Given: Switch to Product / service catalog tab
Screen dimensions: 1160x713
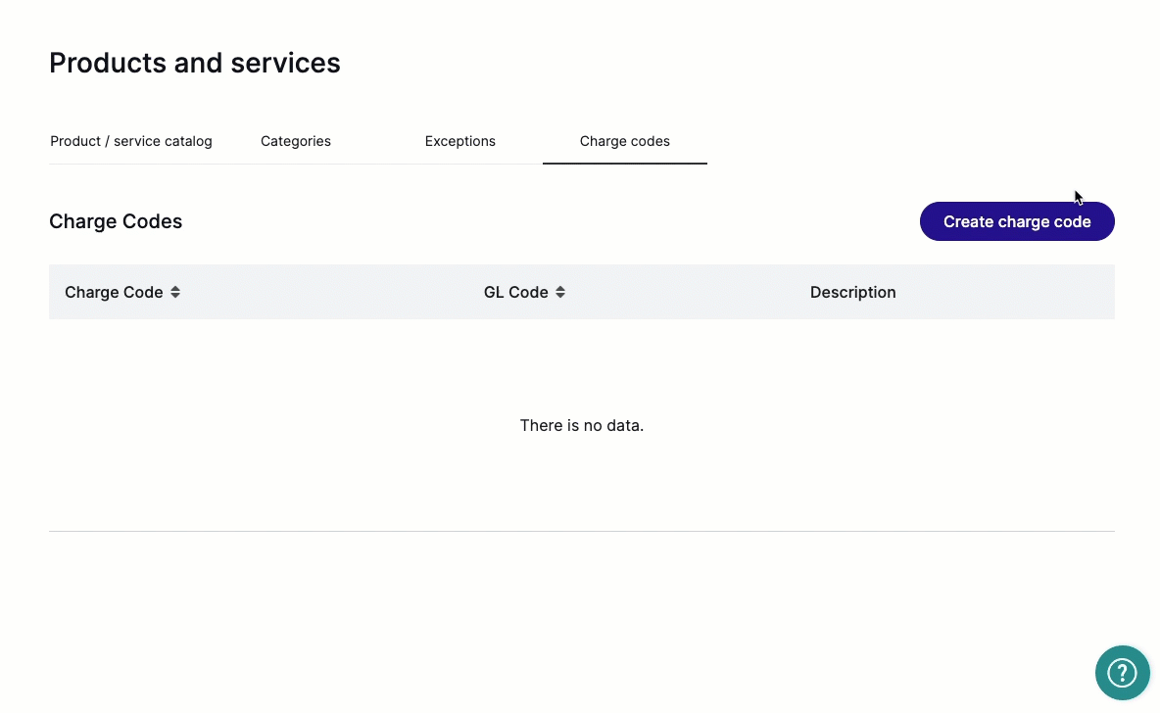Looking at the screenshot, I should [131, 141].
